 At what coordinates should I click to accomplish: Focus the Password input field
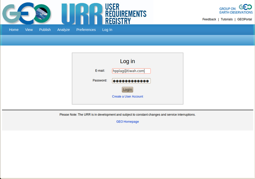click(131, 81)
